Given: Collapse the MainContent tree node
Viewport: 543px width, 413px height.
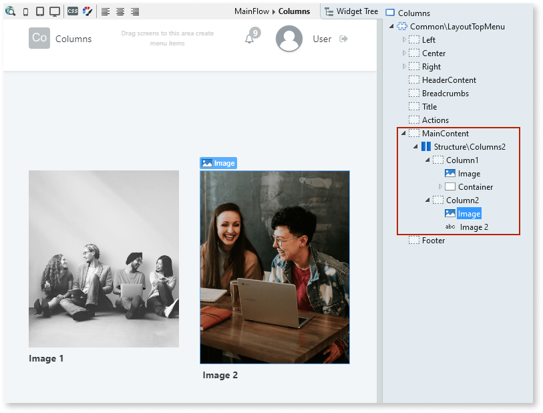Looking at the screenshot, I should point(403,133).
